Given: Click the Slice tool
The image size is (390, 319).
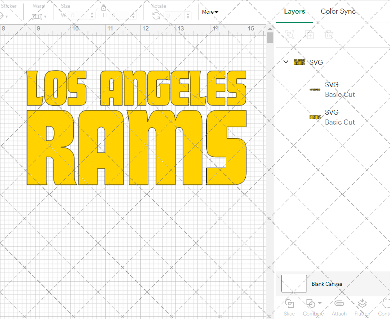Looking at the screenshot, I should click(289, 308).
